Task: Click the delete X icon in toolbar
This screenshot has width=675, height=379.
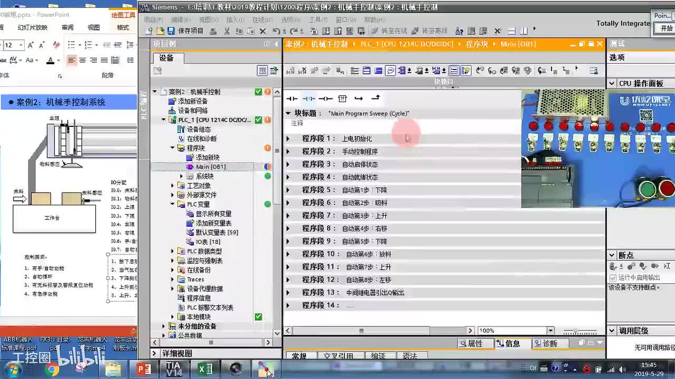Action: (x=263, y=31)
